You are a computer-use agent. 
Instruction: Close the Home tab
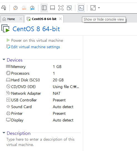pyautogui.click(x=21, y=19)
